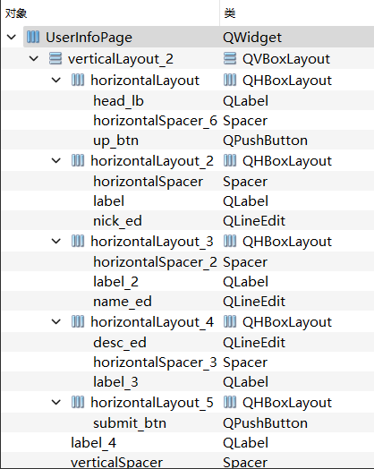This screenshot has width=374, height=469.
Task: Click the 类 column header
Action: pos(230,13)
